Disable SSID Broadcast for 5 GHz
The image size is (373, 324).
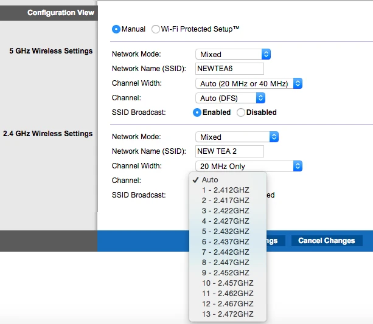pos(241,112)
